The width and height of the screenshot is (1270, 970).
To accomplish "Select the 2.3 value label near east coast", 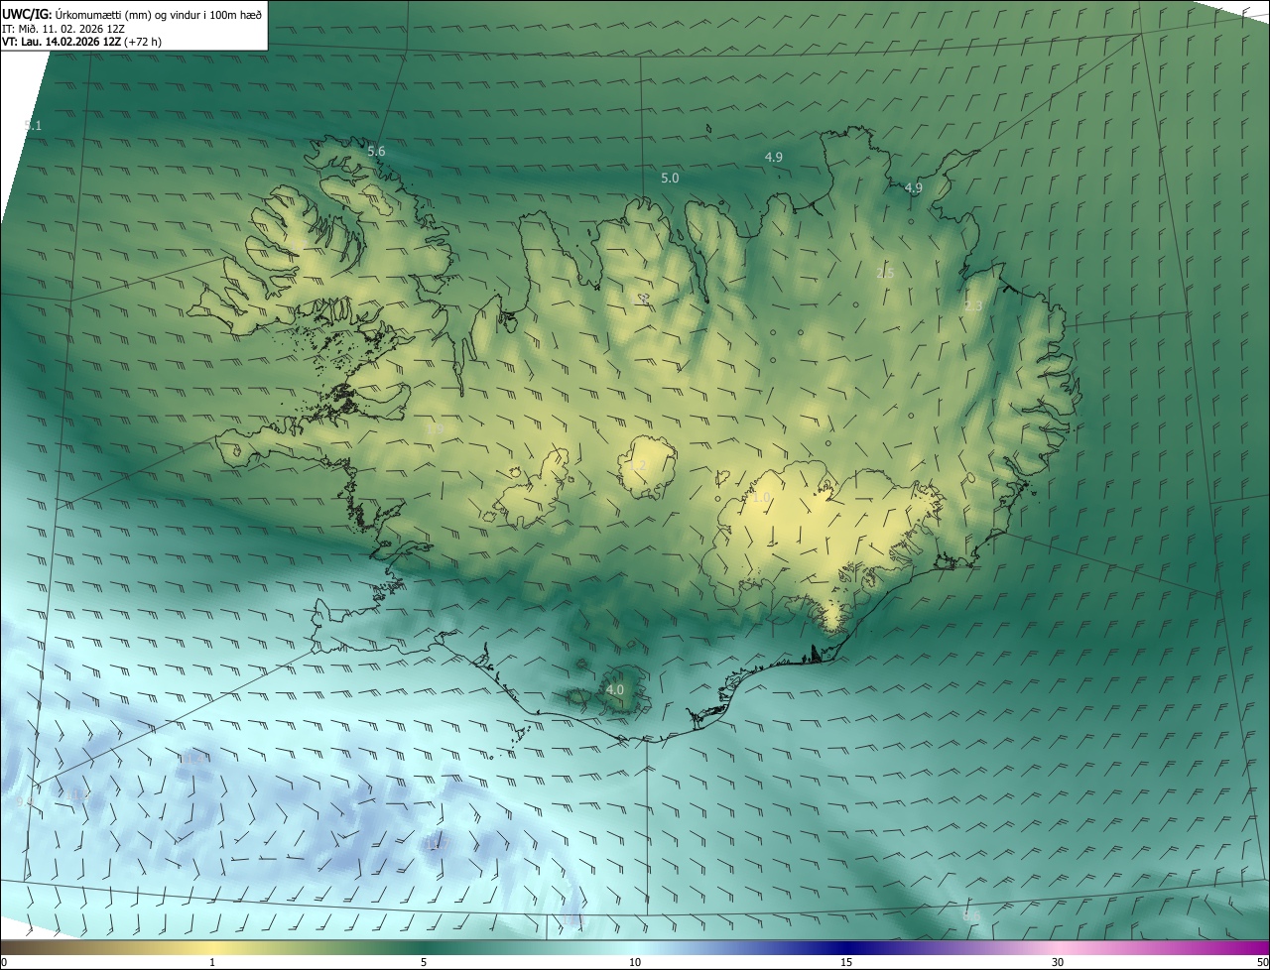I will [x=972, y=306].
